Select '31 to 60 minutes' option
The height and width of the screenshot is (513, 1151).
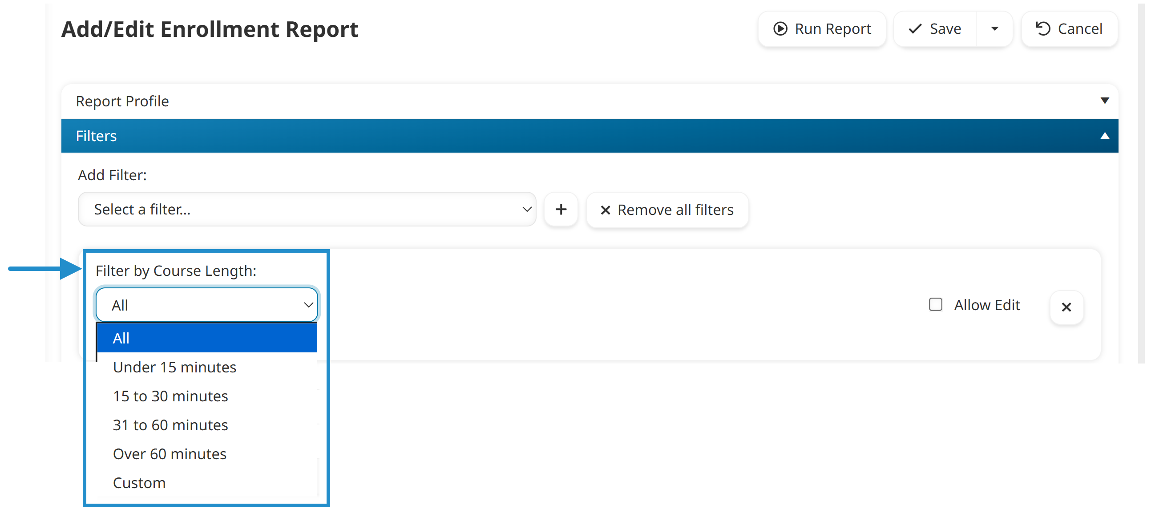point(170,425)
